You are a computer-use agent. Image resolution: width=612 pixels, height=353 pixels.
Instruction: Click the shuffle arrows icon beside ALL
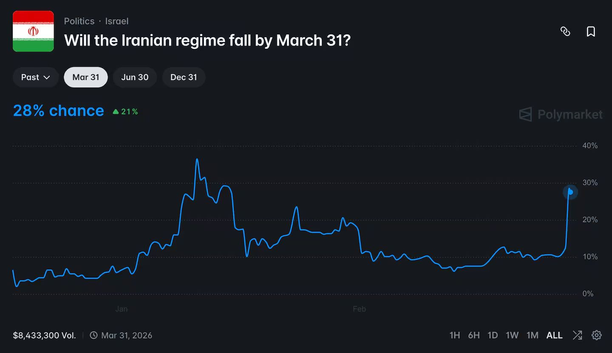577,335
